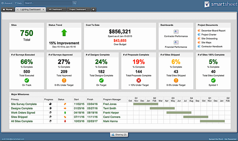The width and height of the screenshot is (238, 141).
Task: Click the Account gear icon
Action: click(x=3, y=3)
